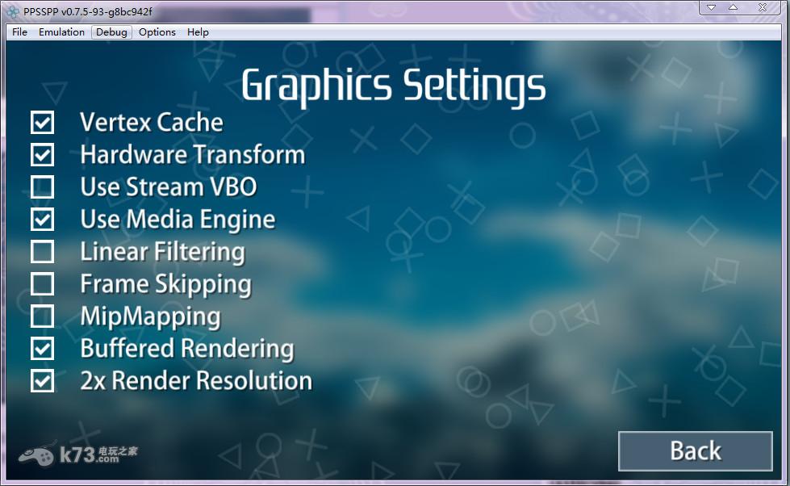Click the up-arrow maximize button in title bar
Image resolution: width=790 pixels, height=486 pixels.
pyautogui.click(x=734, y=8)
